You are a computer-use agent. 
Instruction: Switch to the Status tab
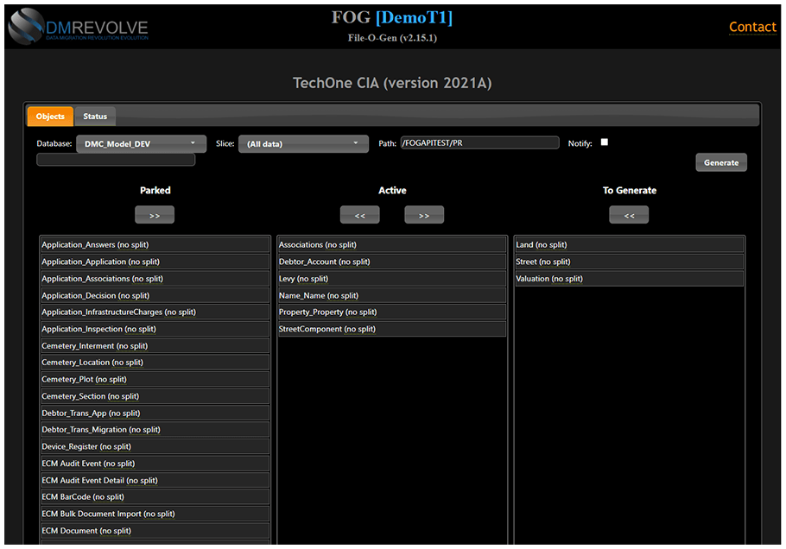95,117
